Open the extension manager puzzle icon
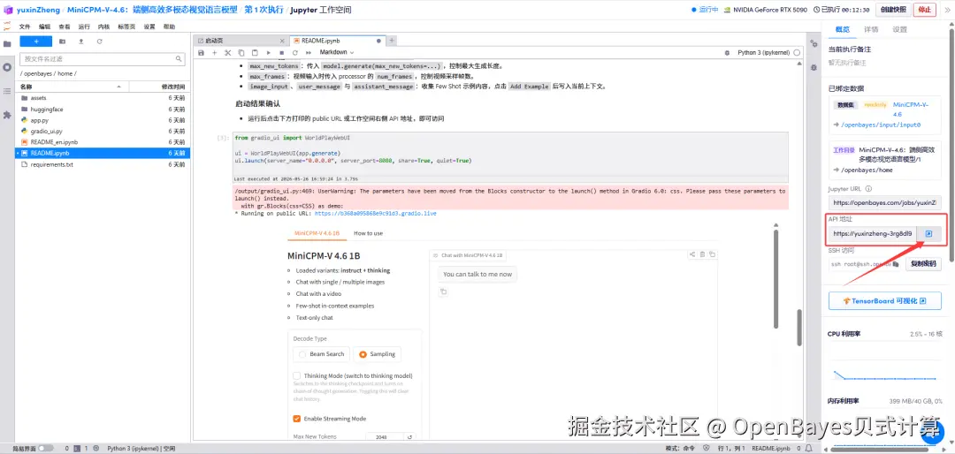Image resolution: width=955 pixels, height=454 pixels. 7,115
